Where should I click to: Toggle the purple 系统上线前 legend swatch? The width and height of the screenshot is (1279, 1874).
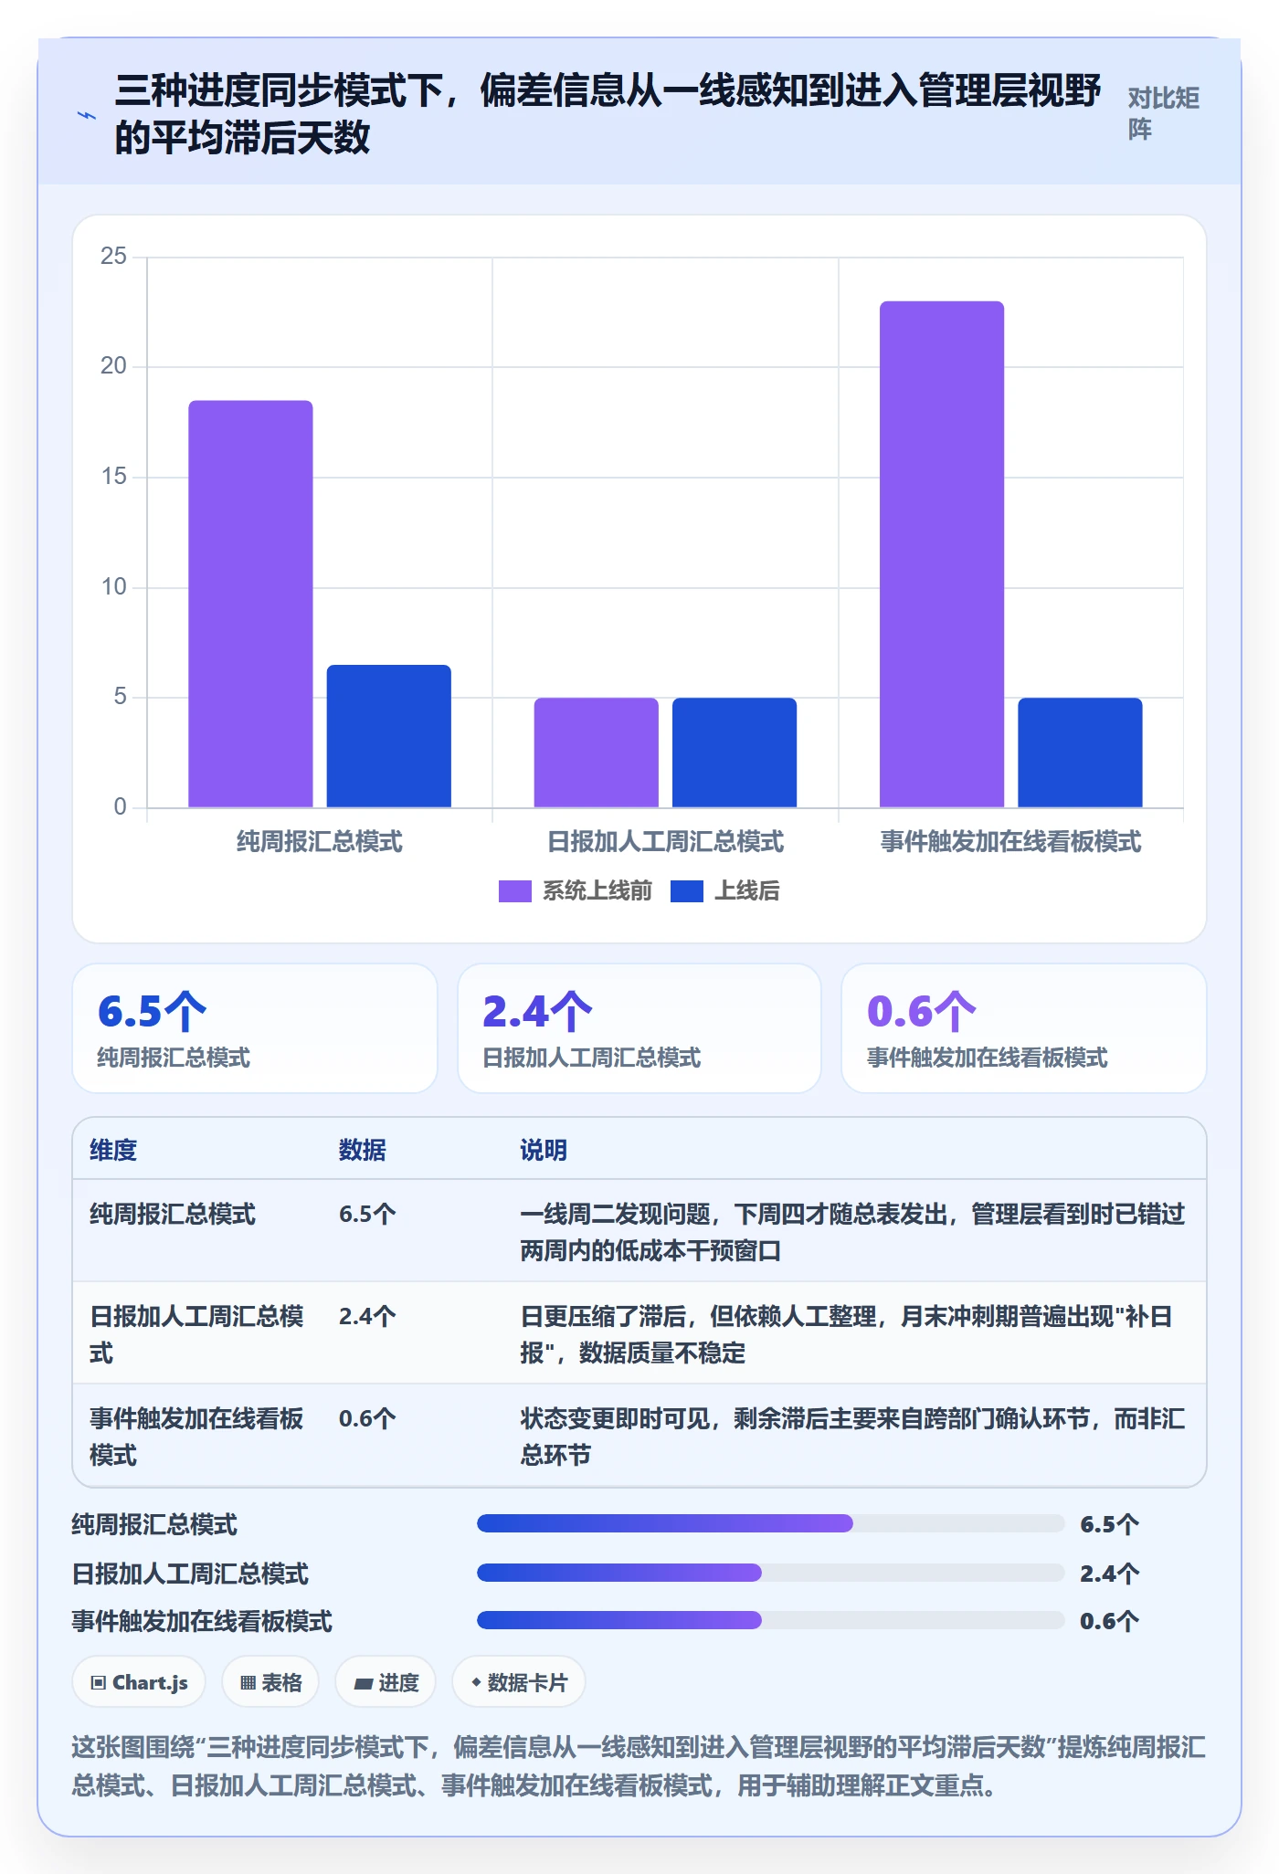[514, 891]
